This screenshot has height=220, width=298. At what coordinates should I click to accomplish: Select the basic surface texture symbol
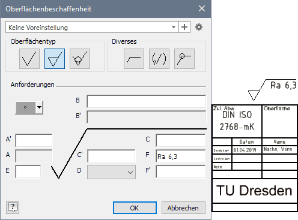click(29, 59)
